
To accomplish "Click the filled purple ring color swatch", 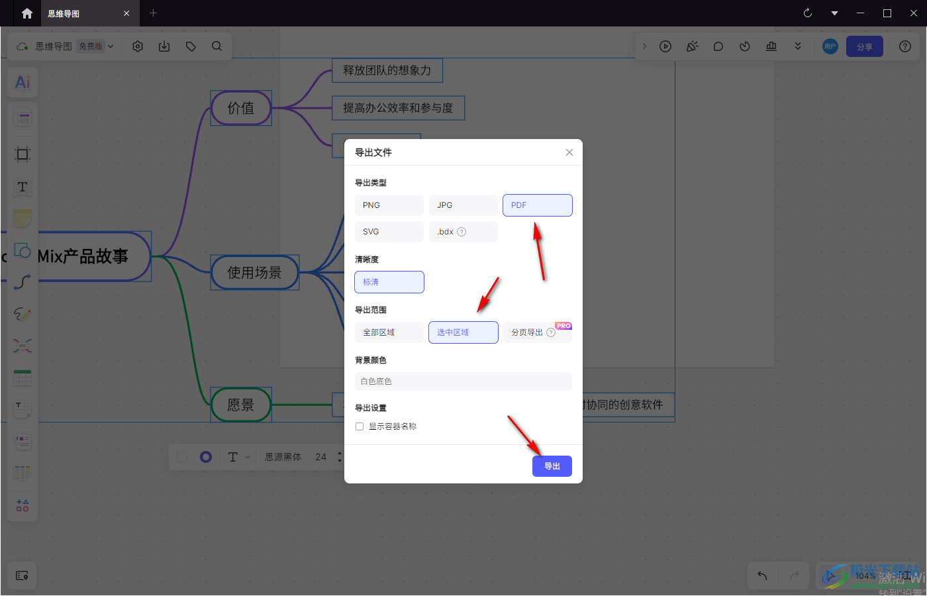I will click(206, 457).
